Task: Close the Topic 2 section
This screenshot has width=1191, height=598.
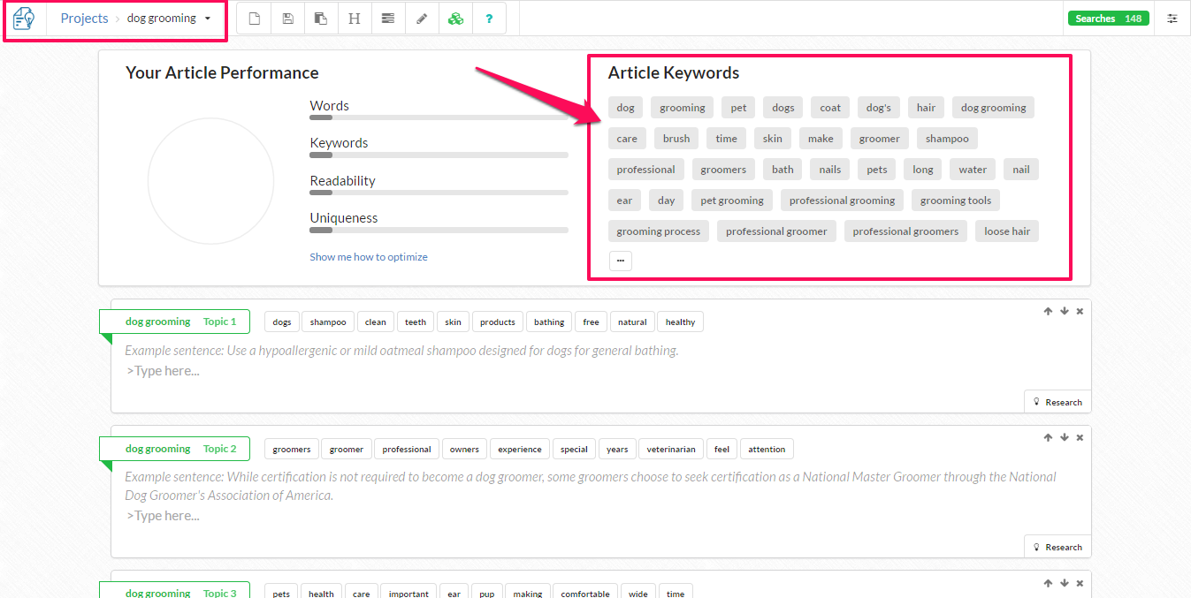Action: (1080, 437)
